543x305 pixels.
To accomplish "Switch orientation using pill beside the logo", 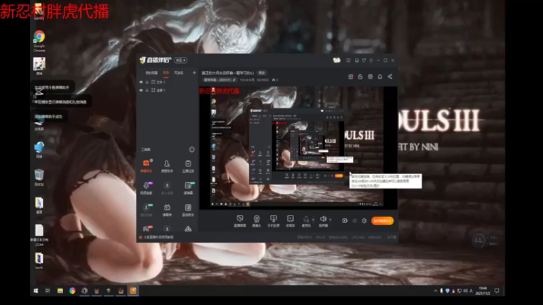I will point(181,60).
